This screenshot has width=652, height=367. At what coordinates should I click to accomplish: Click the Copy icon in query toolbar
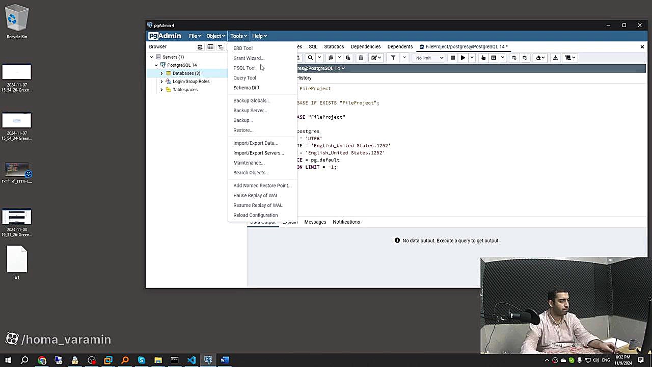331,58
